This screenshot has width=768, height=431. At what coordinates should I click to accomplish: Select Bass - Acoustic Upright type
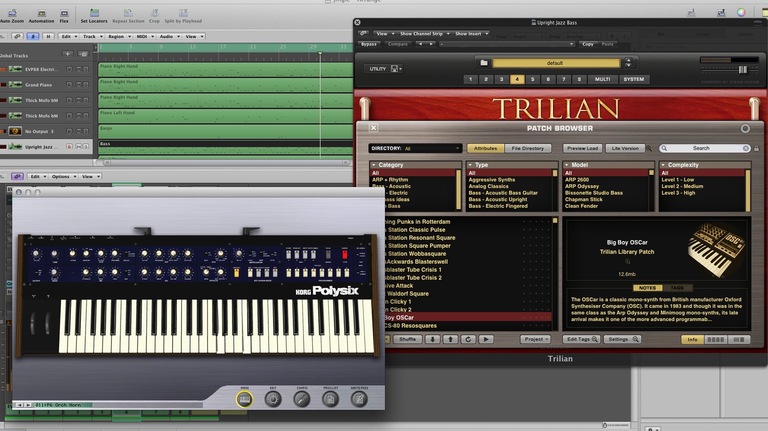[498, 199]
